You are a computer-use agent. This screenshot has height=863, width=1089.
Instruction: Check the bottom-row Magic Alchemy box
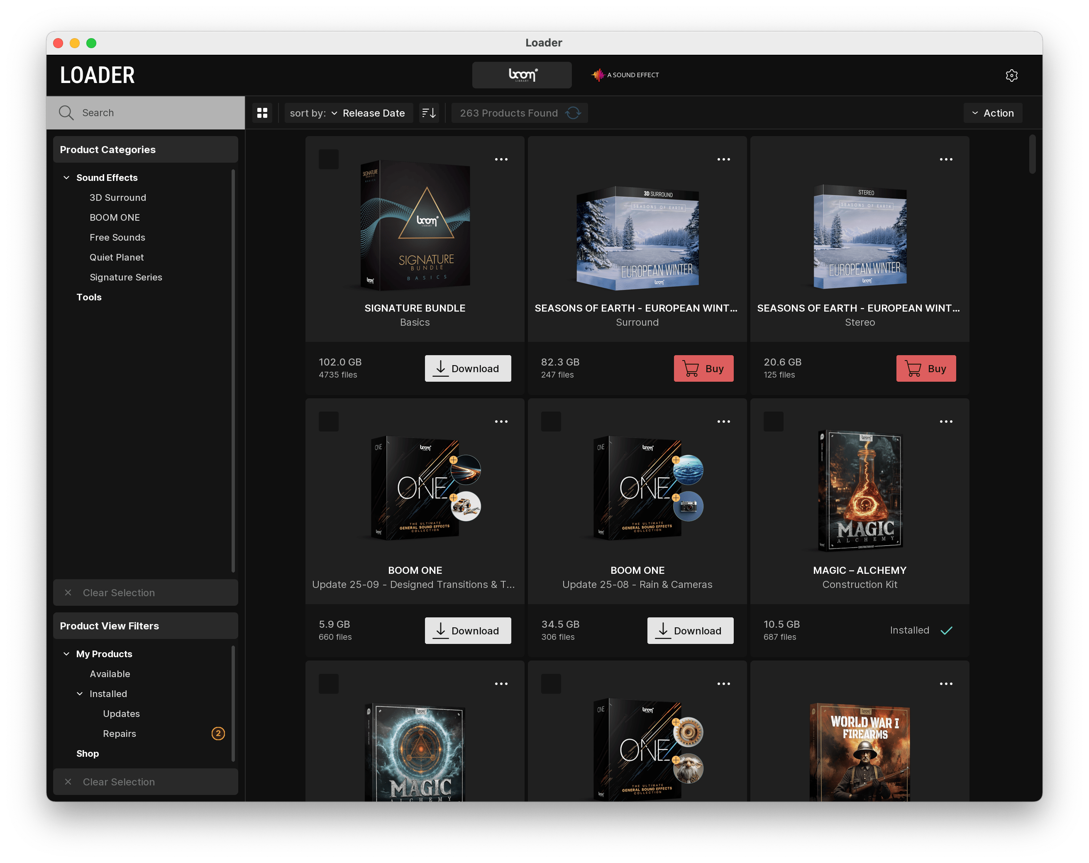tap(328, 683)
